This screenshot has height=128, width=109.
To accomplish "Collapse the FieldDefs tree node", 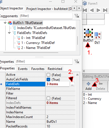I will [9, 33].
